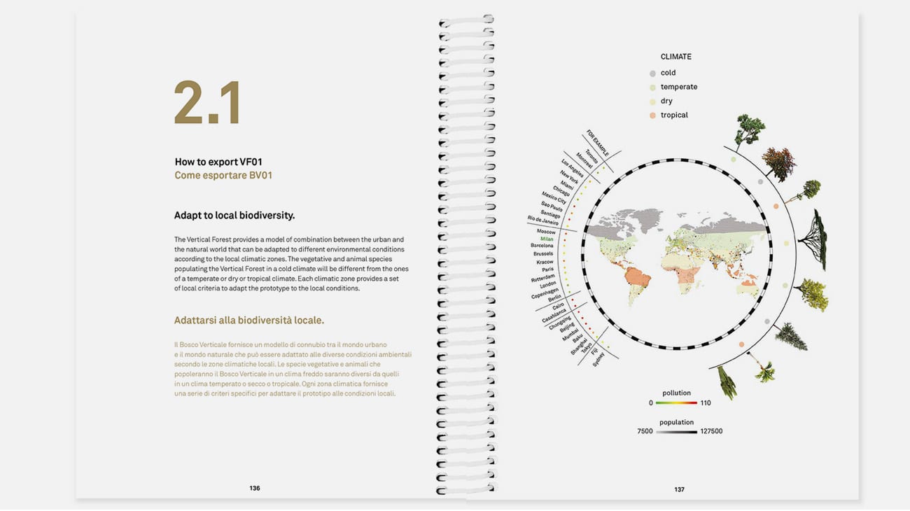Image resolution: width=910 pixels, height=511 pixels.
Task: Click the temperate climate green legend dot
Action: coord(653,87)
